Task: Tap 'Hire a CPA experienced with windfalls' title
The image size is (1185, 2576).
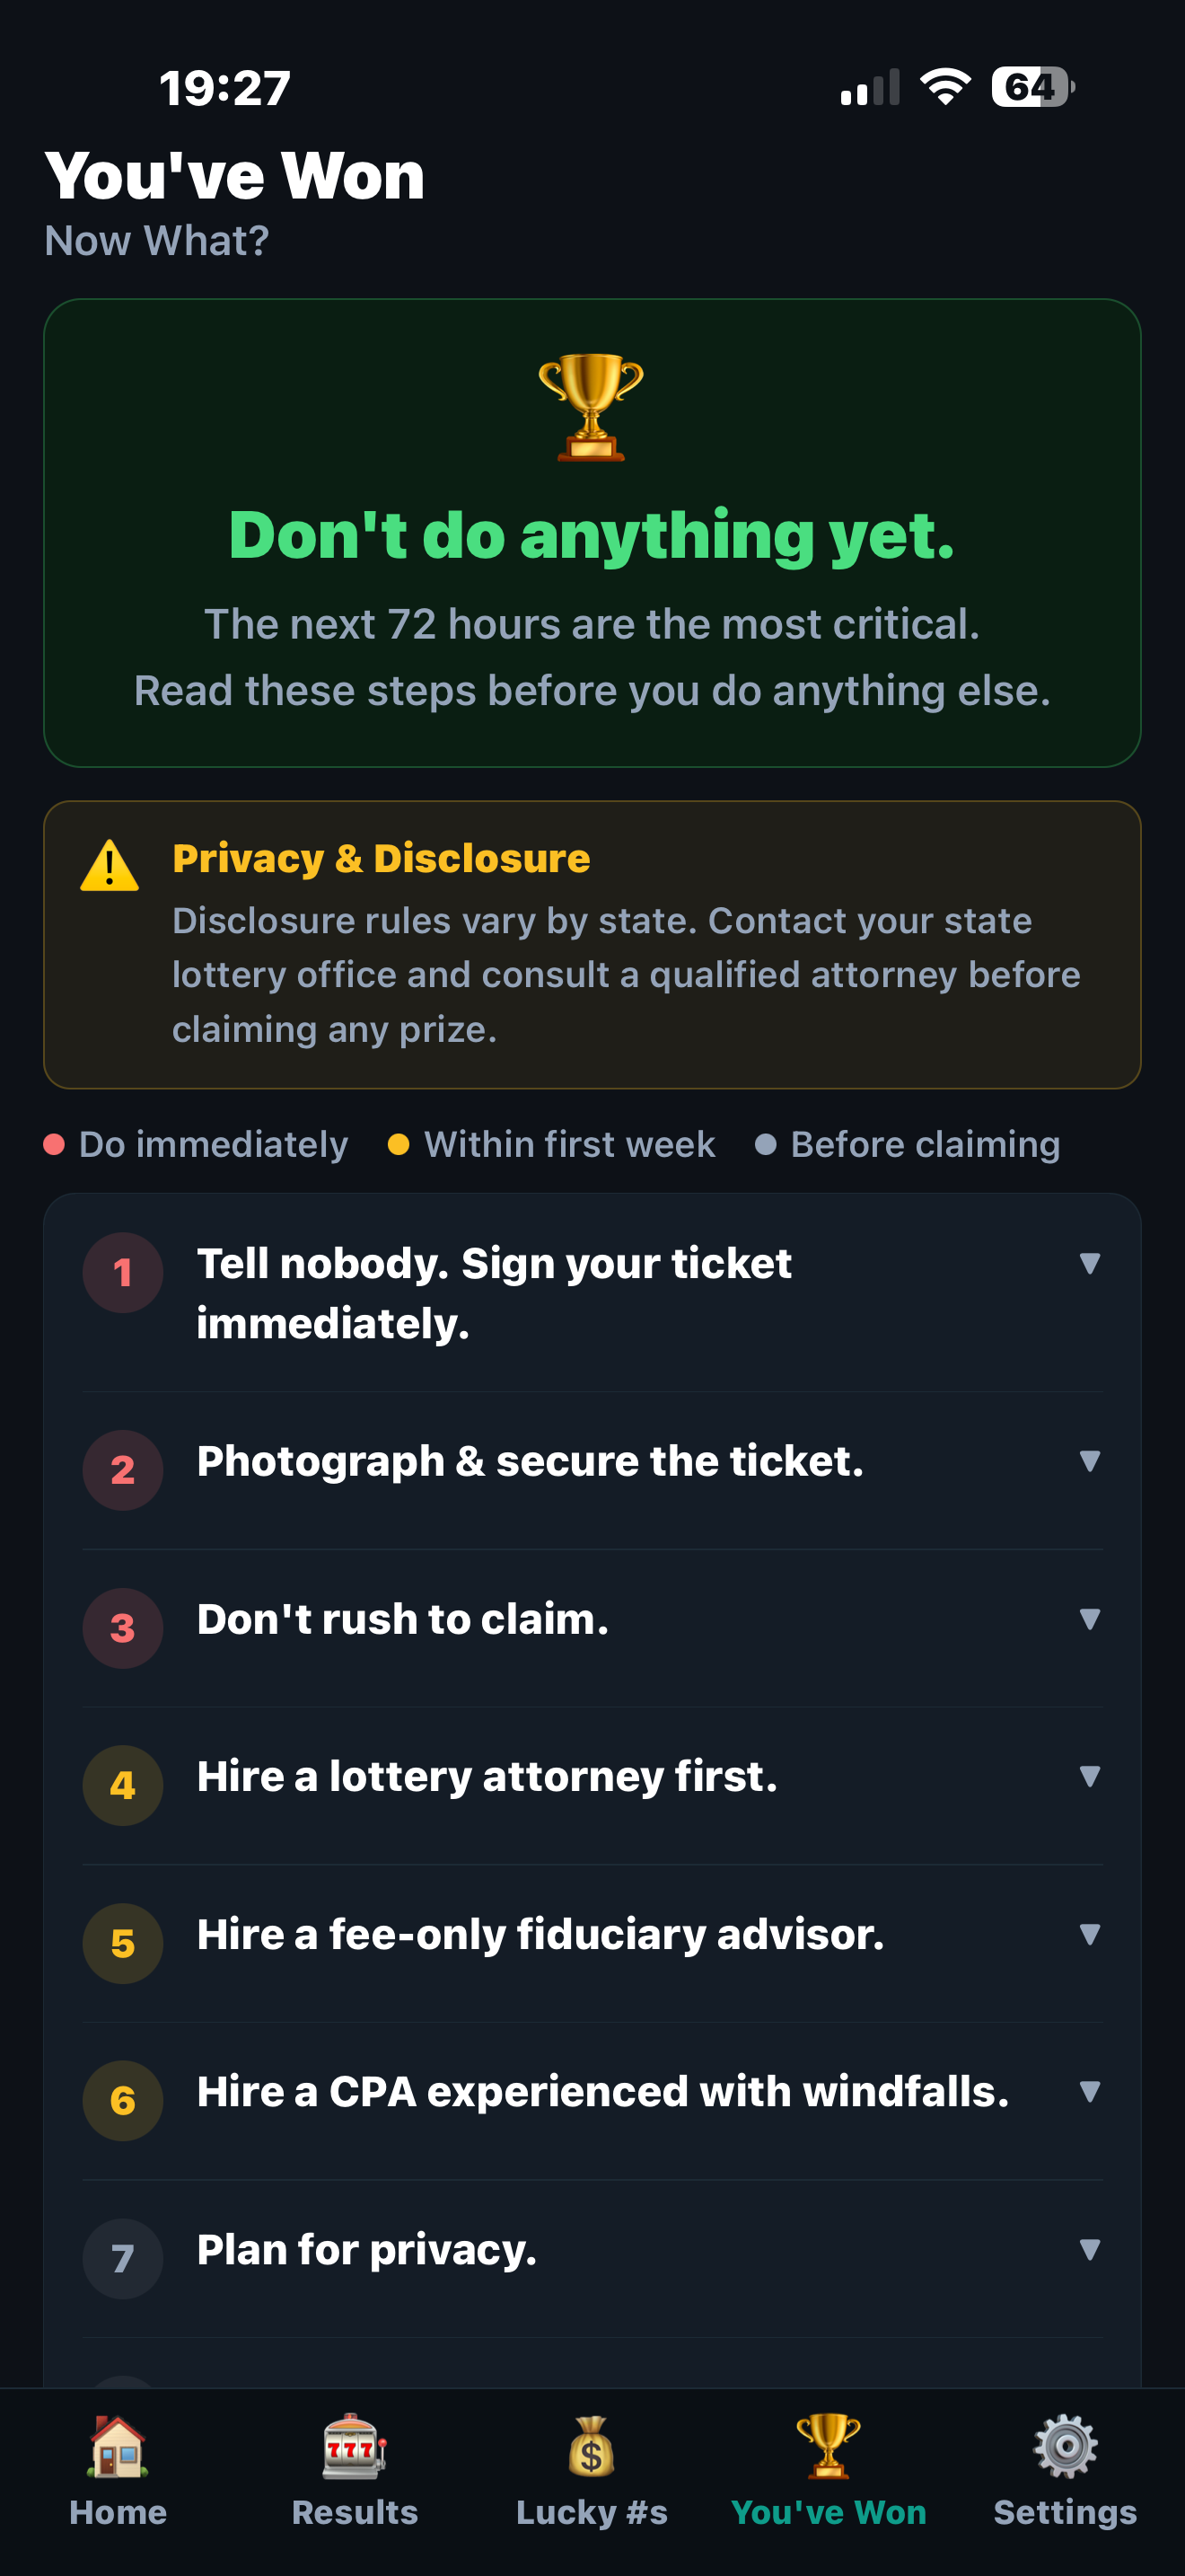Action: 602,2092
